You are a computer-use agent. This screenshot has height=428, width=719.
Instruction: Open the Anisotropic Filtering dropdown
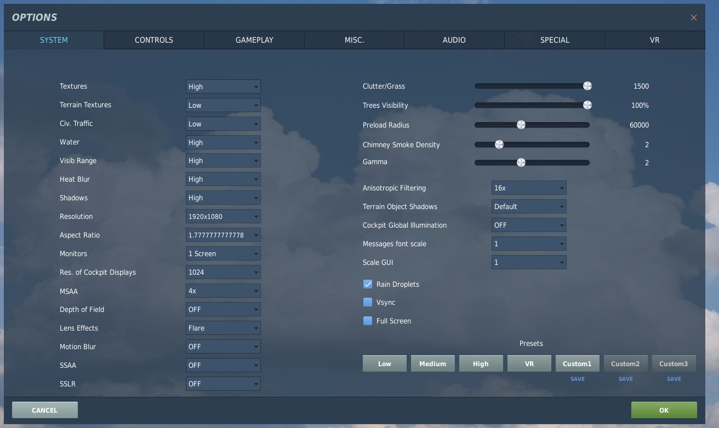[529, 188]
